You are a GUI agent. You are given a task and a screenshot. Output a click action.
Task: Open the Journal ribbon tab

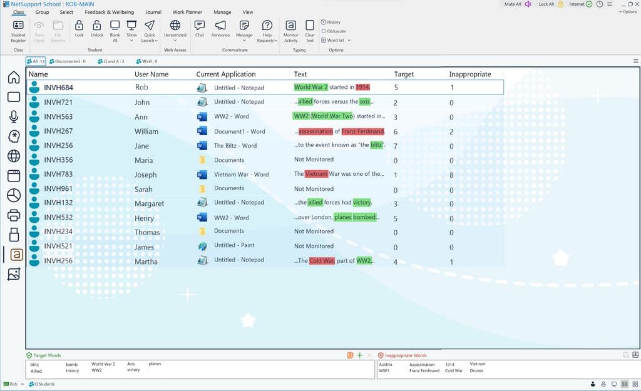click(153, 13)
